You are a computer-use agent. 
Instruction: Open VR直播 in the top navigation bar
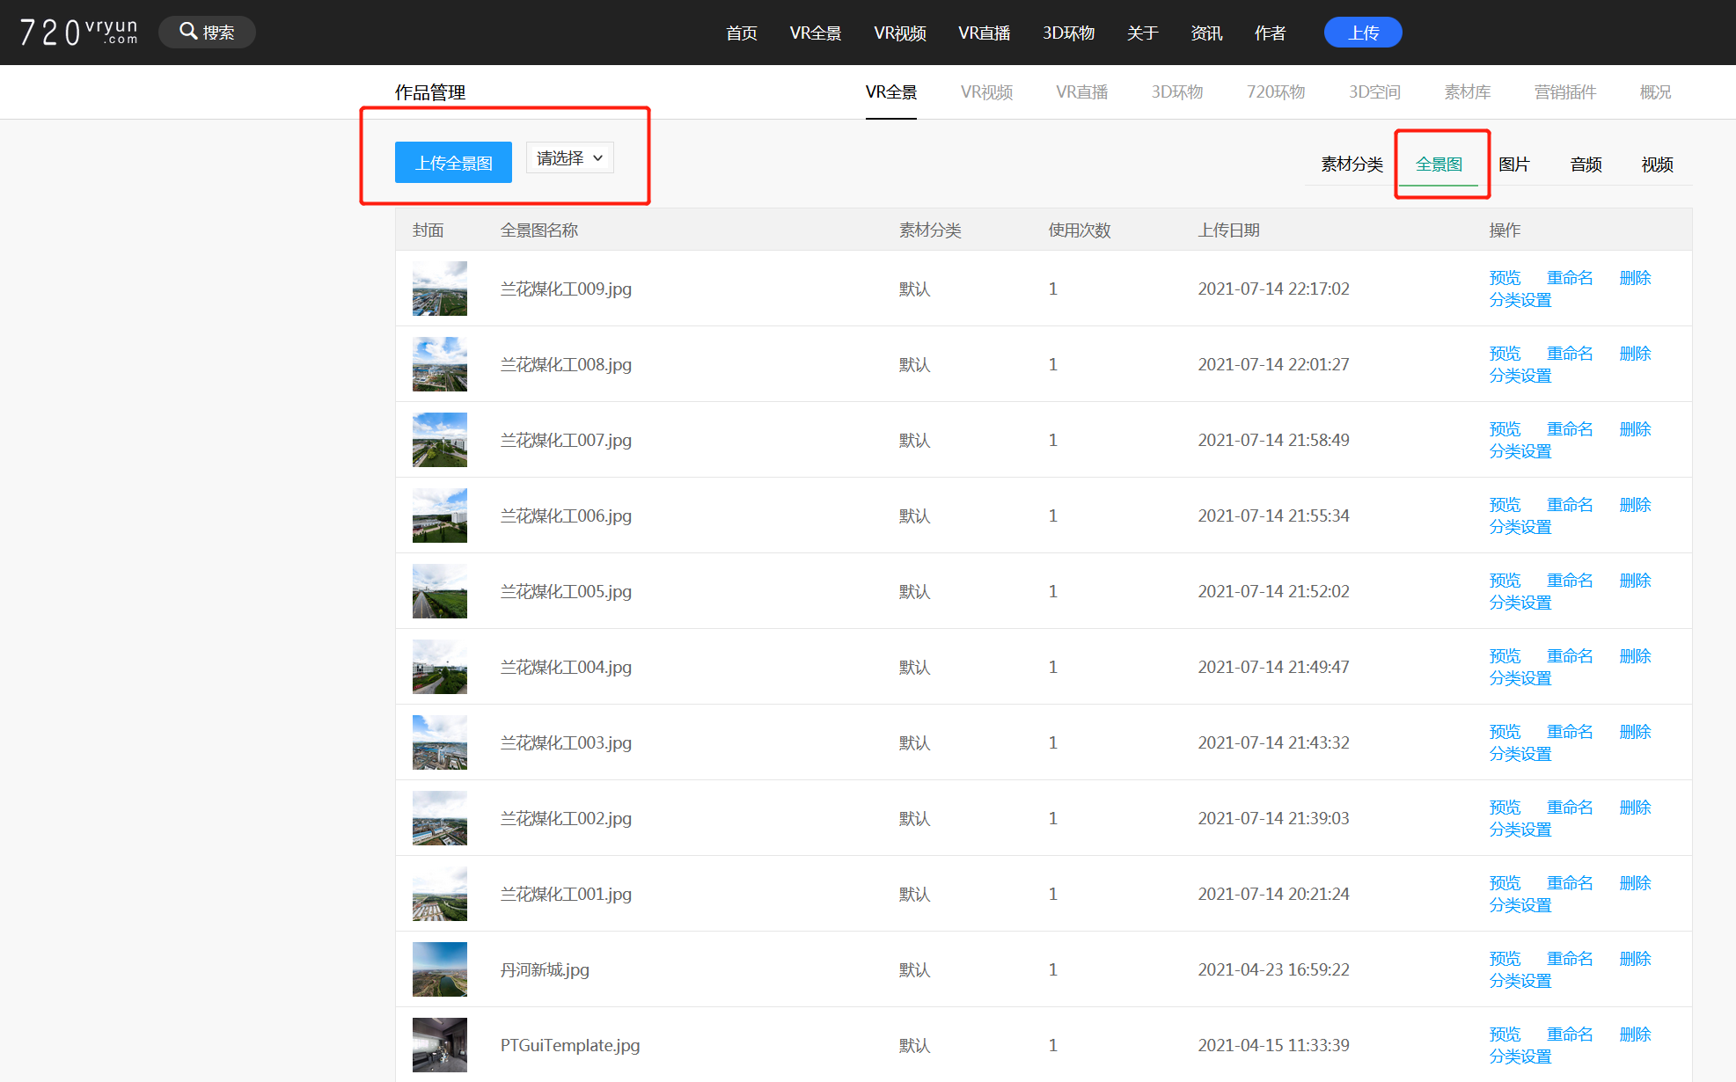[x=985, y=33]
